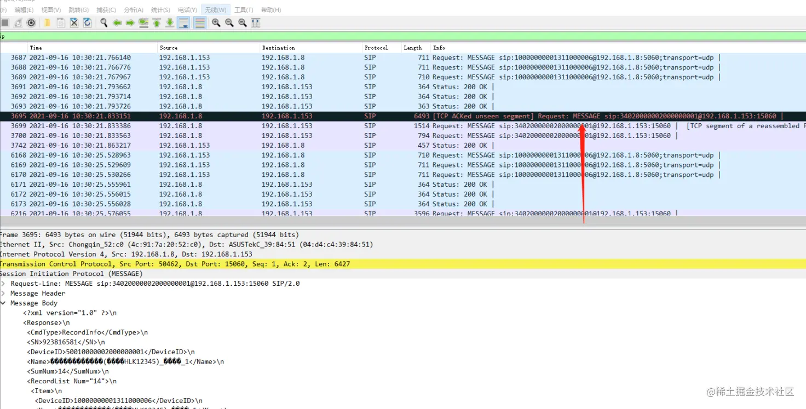The height and width of the screenshot is (409, 806).
Task: Open the 视图(V) menu
Action: (51, 10)
